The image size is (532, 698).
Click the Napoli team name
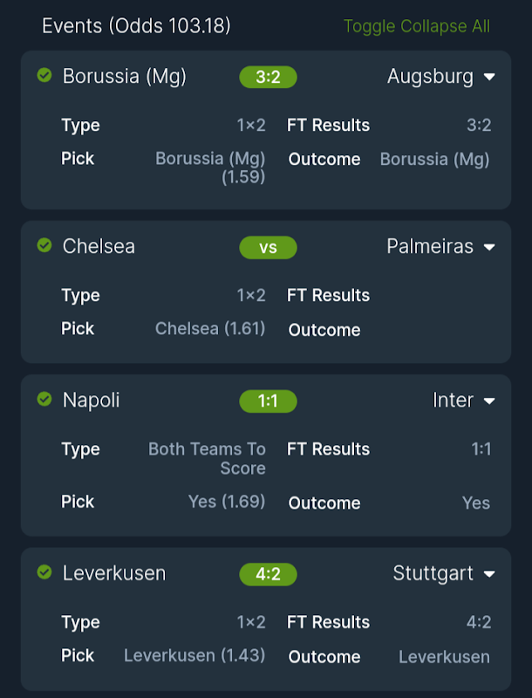coord(92,400)
